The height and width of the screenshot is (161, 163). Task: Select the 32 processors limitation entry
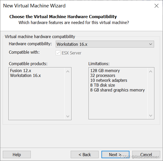(x=103, y=76)
